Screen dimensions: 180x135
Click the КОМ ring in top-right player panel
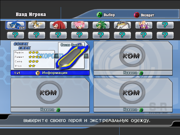(132, 55)
